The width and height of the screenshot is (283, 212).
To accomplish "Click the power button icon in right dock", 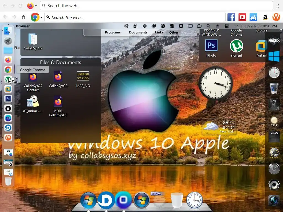I will click(x=274, y=169).
